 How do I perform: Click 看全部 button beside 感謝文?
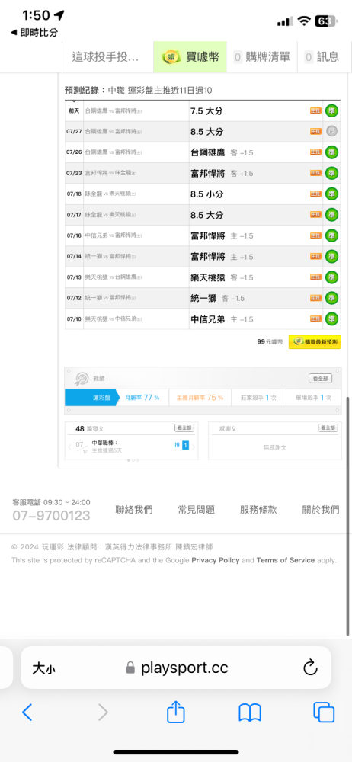click(x=328, y=428)
